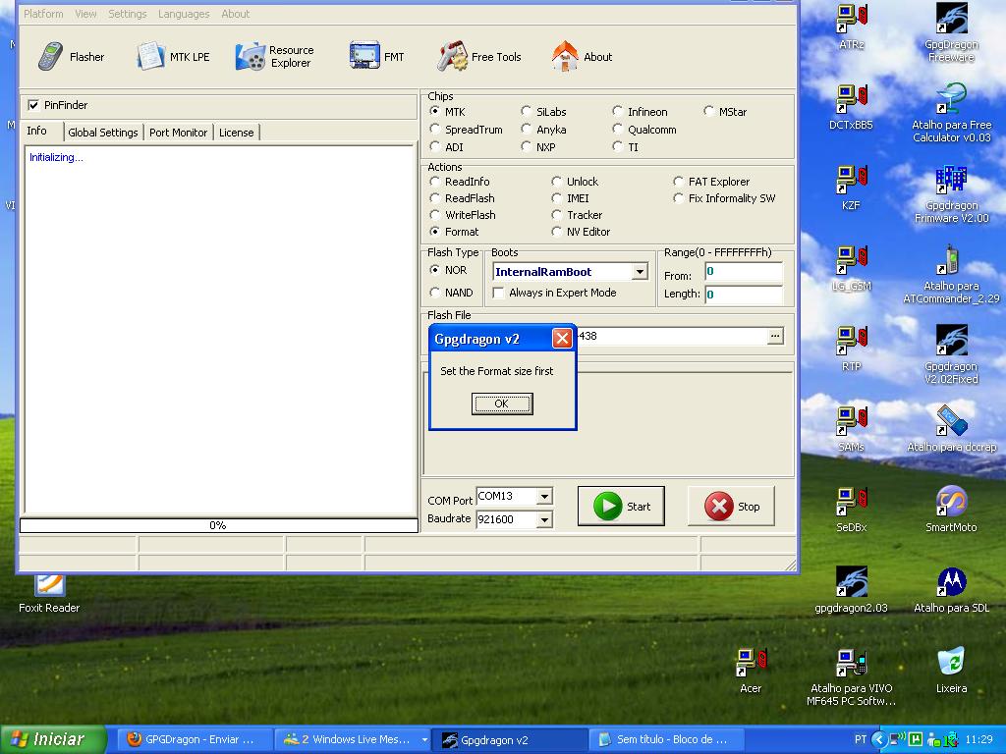Viewport: 1006px width, 754px height.
Task: Click the Range From input field
Action: pyautogui.click(x=744, y=271)
